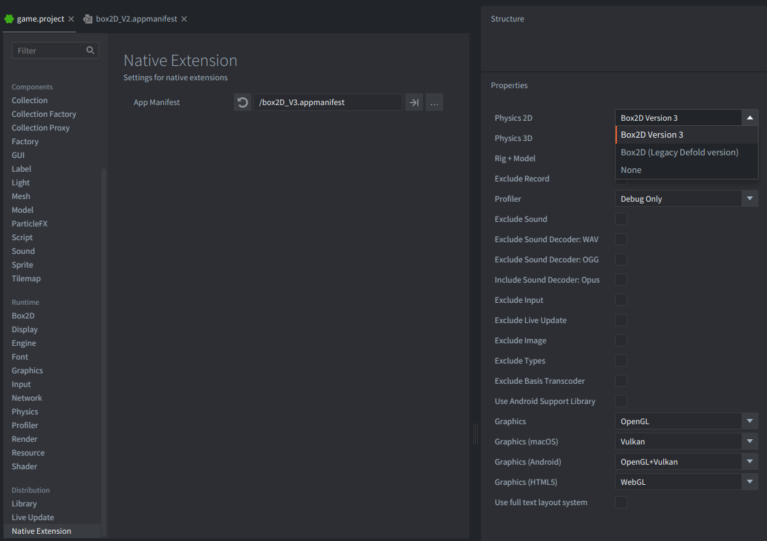The height and width of the screenshot is (541, 767).
Task: Click the search magnifier in the Filter box
Action: click(90, 50)
